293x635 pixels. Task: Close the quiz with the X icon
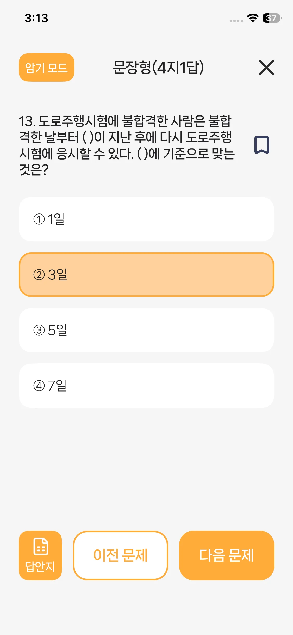click(266, 68)
